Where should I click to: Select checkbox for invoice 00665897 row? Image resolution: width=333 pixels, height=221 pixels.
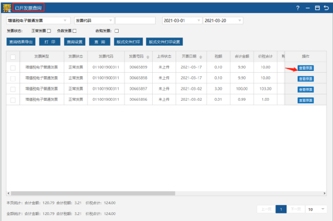pos(13,89)
